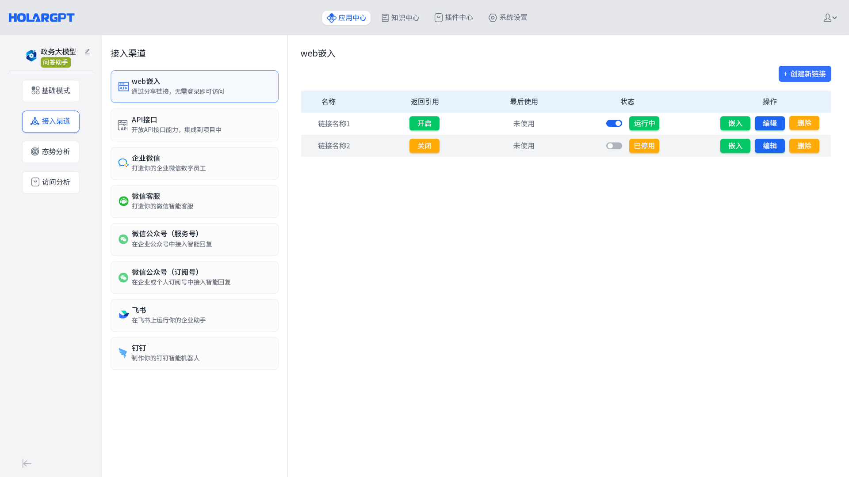
Task: Open the 飞书 channel
Action: click(x=195, y=315)
